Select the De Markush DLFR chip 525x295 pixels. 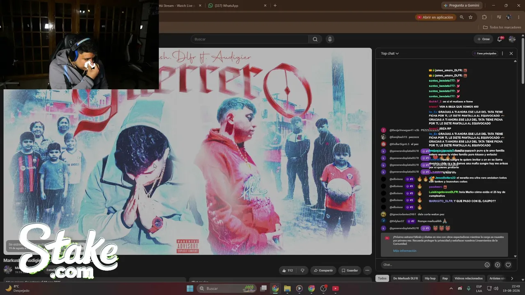coord(406,279)
